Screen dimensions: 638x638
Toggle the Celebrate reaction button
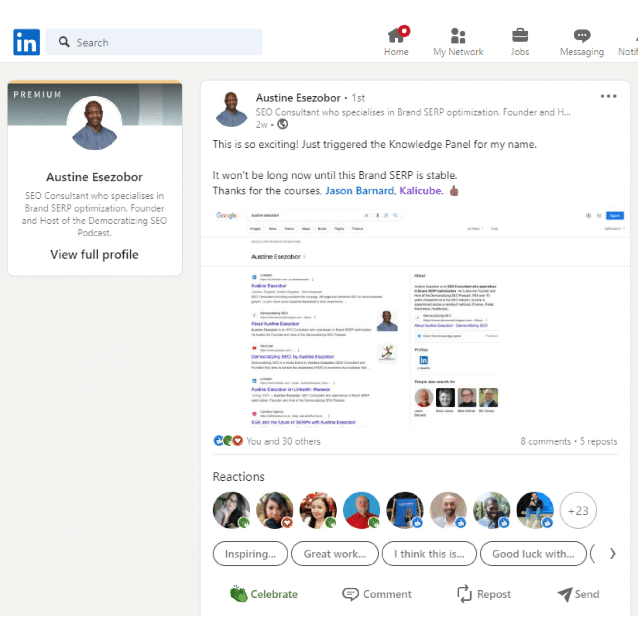[264, 594]
